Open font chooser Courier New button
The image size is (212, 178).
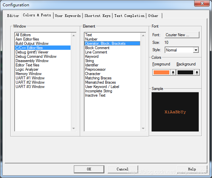[182, 35]
